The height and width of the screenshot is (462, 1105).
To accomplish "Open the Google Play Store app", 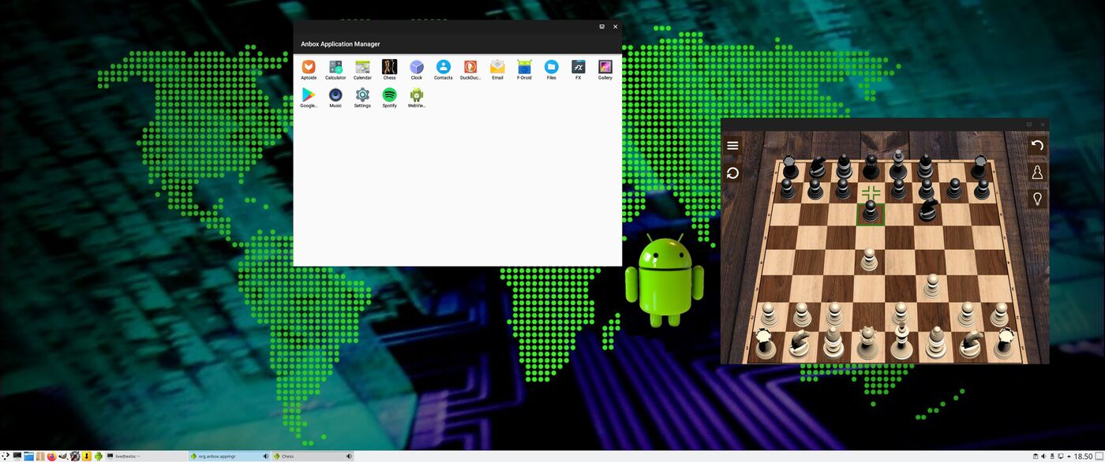I will [309, 95].
